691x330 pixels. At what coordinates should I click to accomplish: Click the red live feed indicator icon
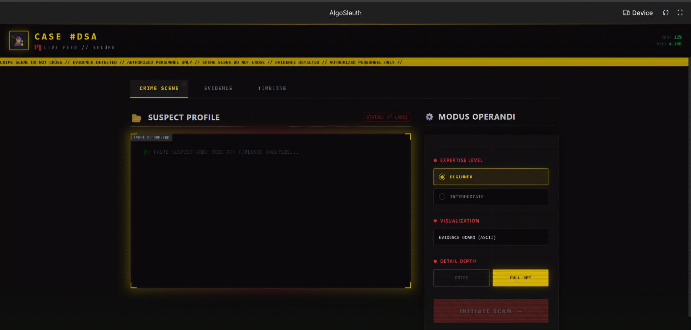[38, 48]
